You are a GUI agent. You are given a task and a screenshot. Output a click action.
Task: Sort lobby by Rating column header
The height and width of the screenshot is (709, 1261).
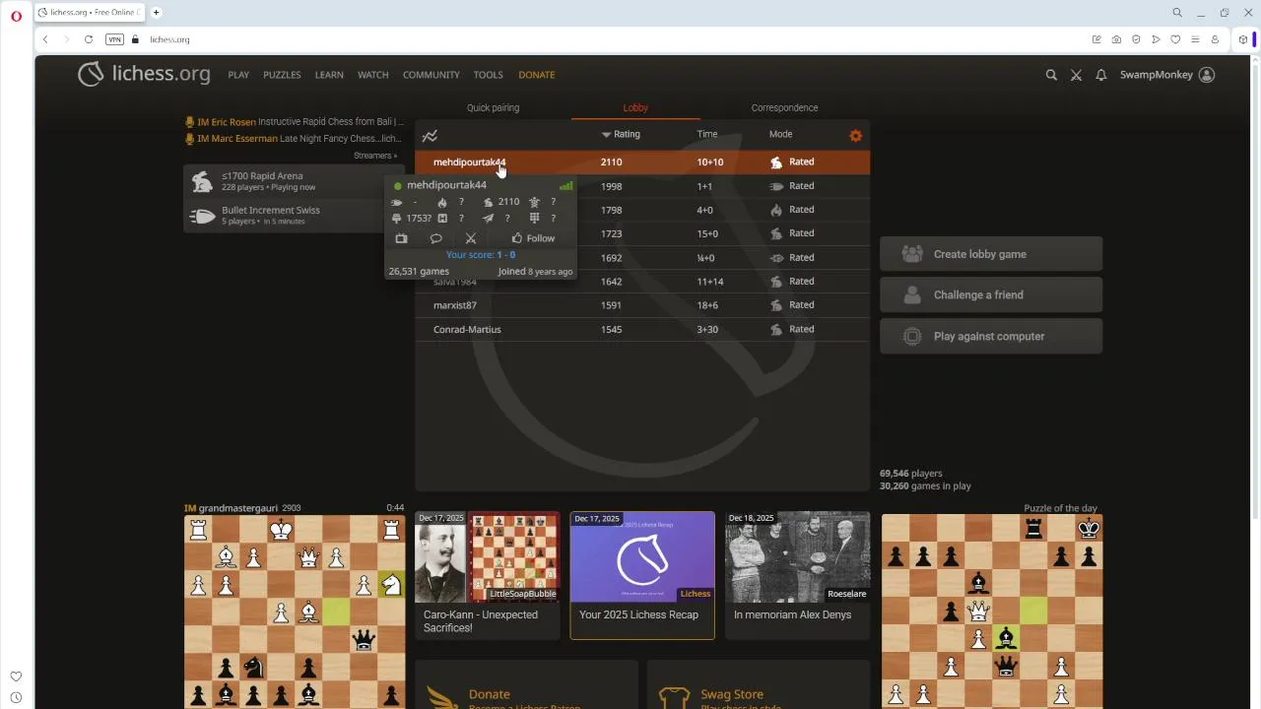click(x=621, y=134)
